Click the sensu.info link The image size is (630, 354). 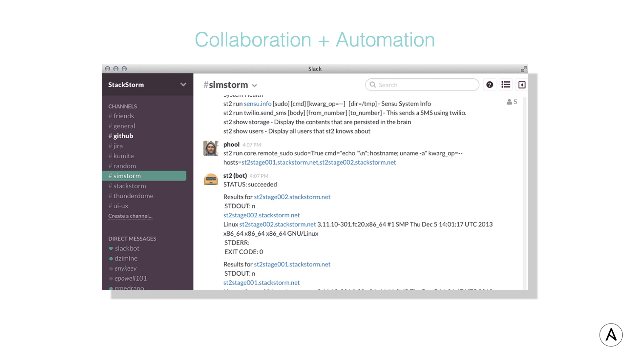[x=258, y=104]
